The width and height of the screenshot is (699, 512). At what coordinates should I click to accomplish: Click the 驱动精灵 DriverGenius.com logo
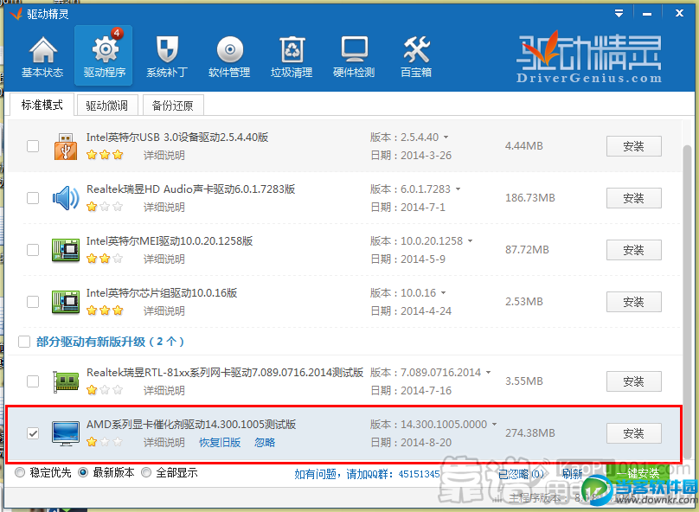coord(589,57)
